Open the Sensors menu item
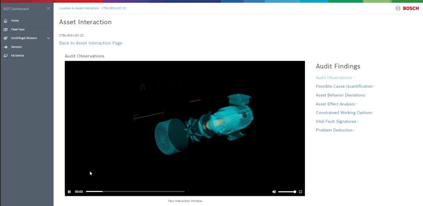The width and height of the screenshot is (423, 206). 17,47
